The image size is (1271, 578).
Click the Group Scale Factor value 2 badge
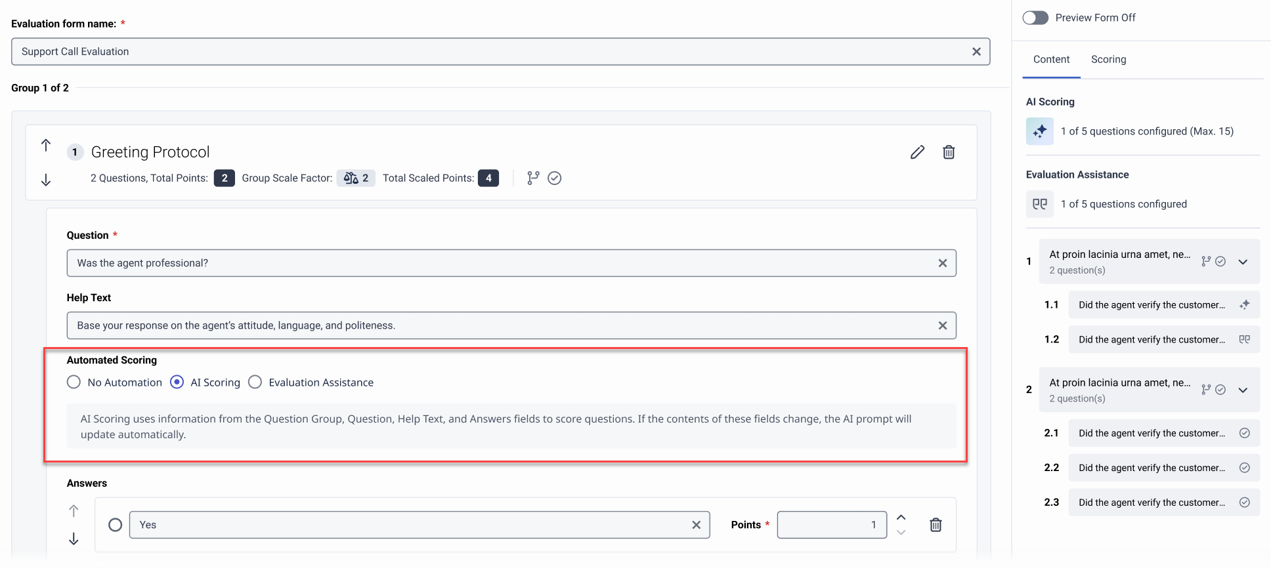[356, 178]
